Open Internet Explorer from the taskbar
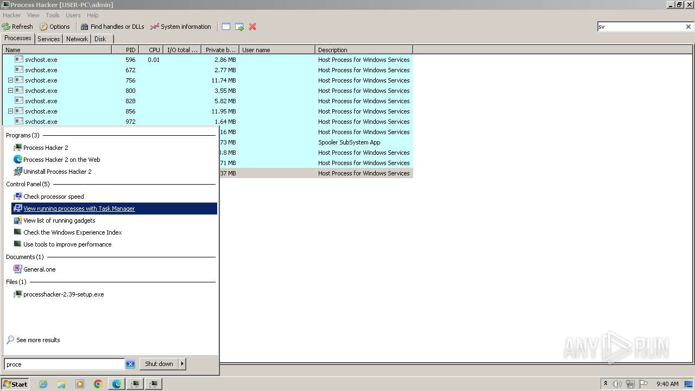Image resolution: width=695 pixels, height=391 pixels. [x=43, y=384]
